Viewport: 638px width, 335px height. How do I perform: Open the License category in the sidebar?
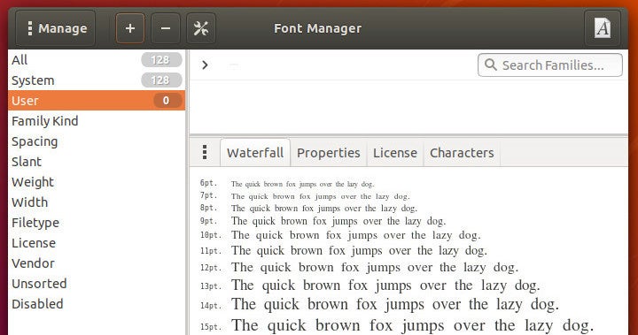(97, 242)
